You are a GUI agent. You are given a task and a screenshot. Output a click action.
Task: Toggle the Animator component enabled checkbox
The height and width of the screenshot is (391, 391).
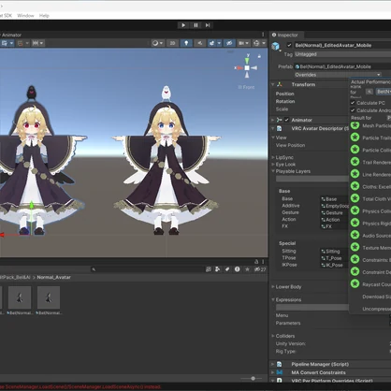pyautogui.click(x=286, y=120)
